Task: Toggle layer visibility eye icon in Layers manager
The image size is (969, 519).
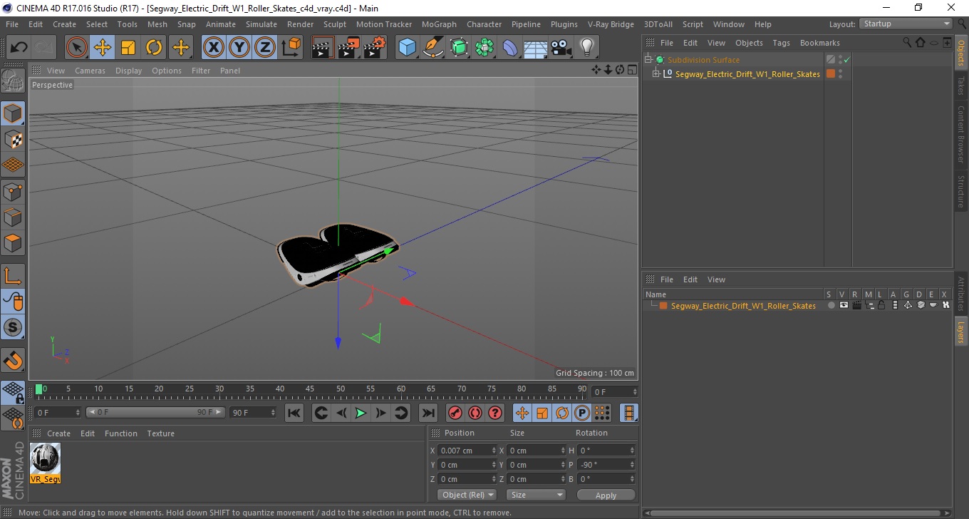Action: point(844,305)
